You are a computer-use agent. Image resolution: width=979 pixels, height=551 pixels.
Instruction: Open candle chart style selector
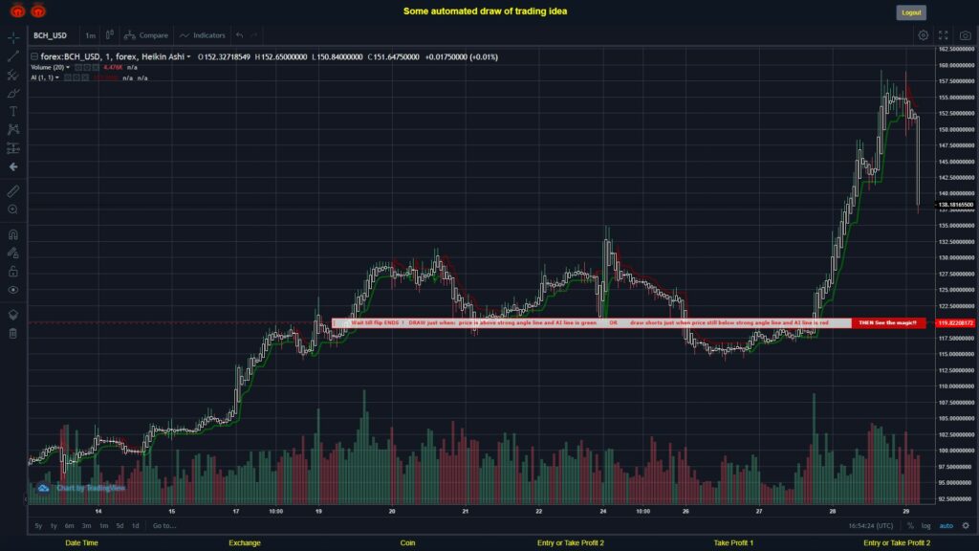tap(109, 35)
